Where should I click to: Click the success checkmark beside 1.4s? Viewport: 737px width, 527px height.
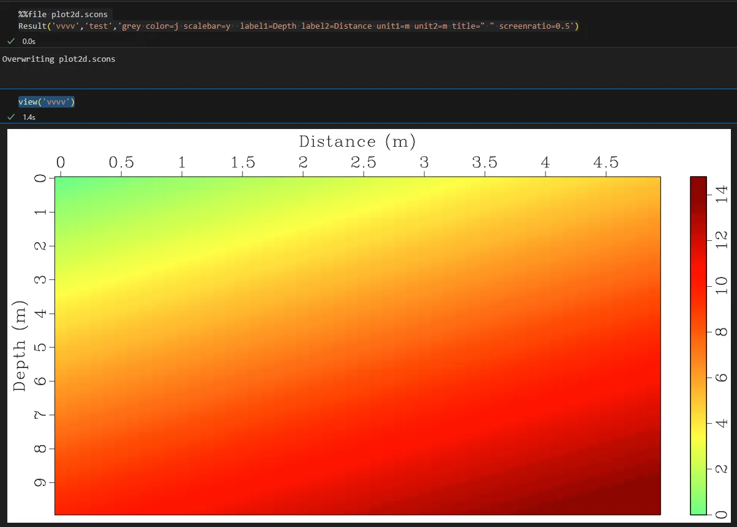pyautogui.click(x=11, y=117)
